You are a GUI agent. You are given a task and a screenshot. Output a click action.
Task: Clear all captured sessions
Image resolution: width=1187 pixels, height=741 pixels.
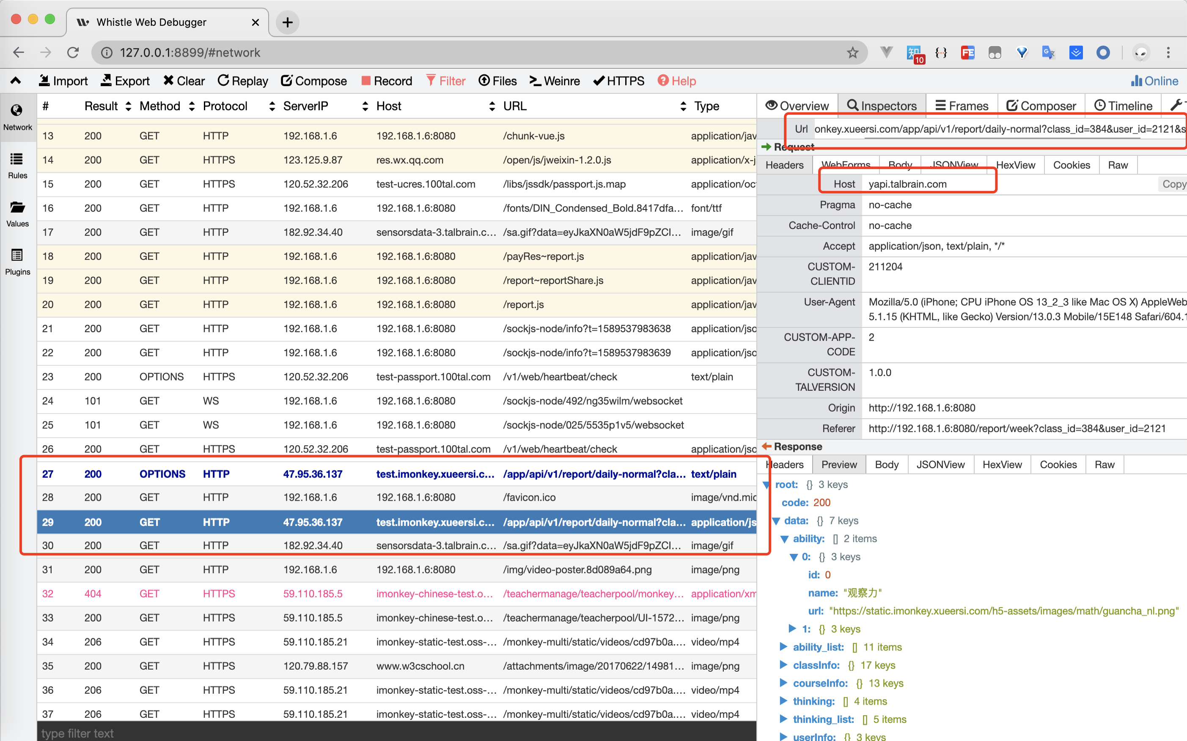184,81
